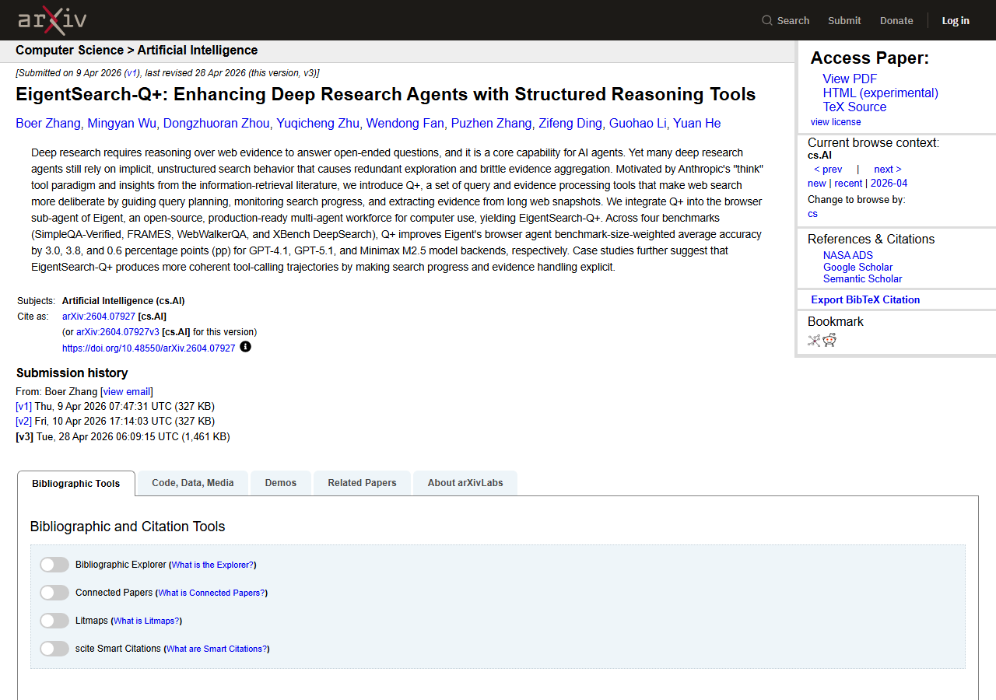This screenshot has height=700, width=996.
Task: Click What is the Explorer? link
Action: point(212,565)
